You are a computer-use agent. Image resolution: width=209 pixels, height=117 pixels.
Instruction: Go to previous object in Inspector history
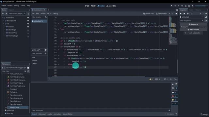[x=201, y=14]
